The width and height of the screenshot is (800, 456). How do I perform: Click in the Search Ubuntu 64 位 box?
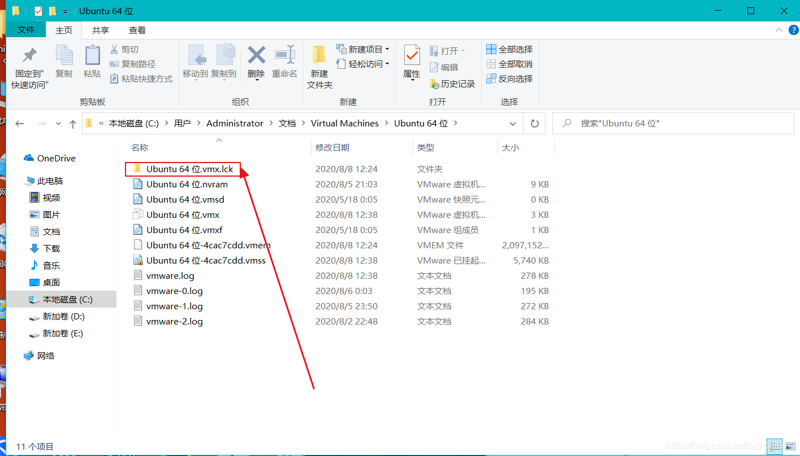673,123
